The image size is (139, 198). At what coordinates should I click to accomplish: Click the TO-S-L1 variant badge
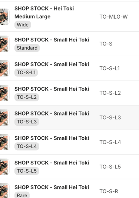[26, 73]
